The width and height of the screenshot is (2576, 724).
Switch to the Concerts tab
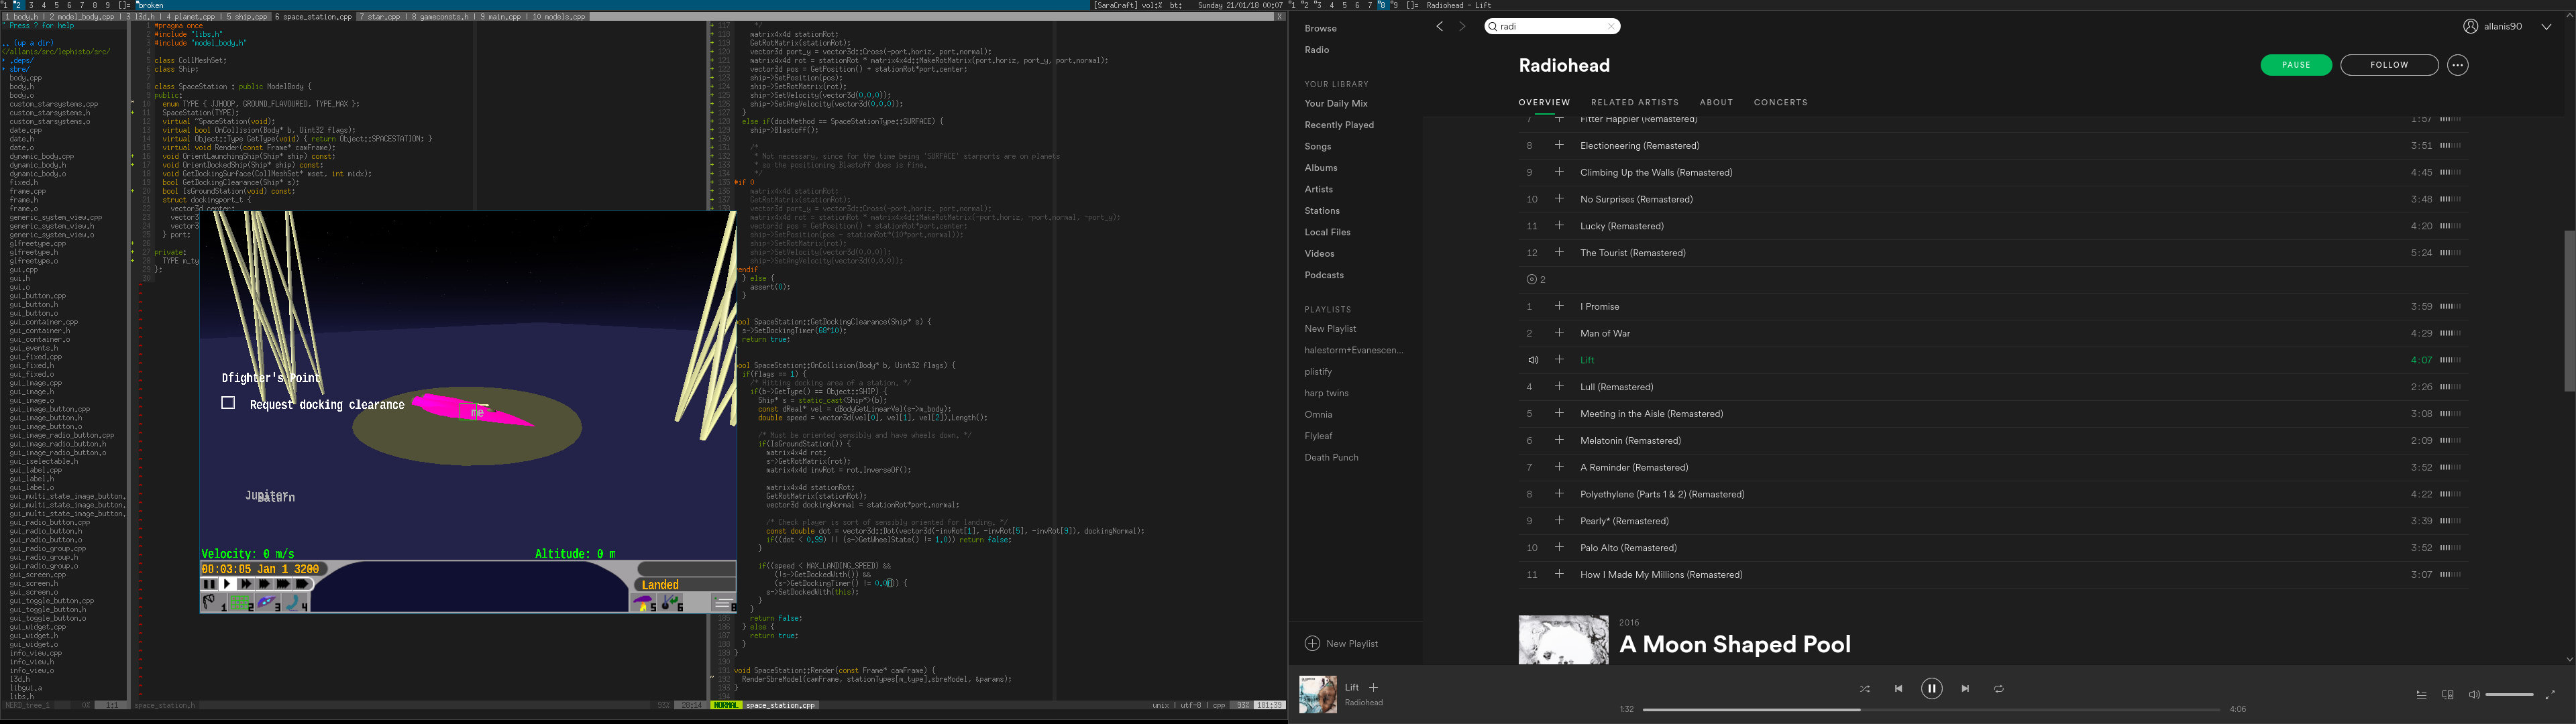pos(1780,102)
